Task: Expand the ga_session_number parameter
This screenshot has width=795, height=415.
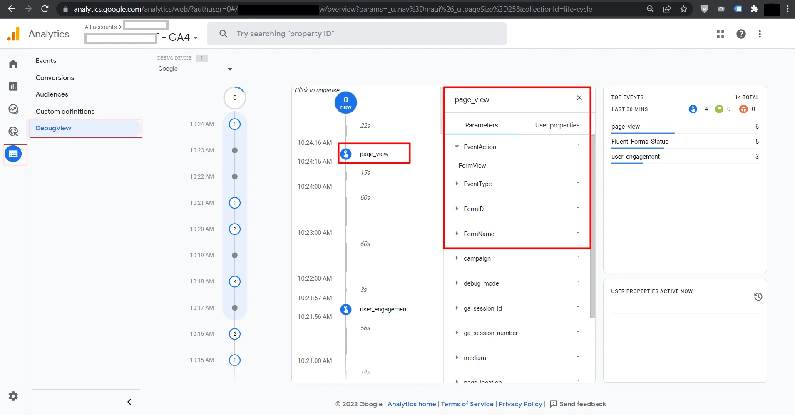Action: [x=457, y=333]
